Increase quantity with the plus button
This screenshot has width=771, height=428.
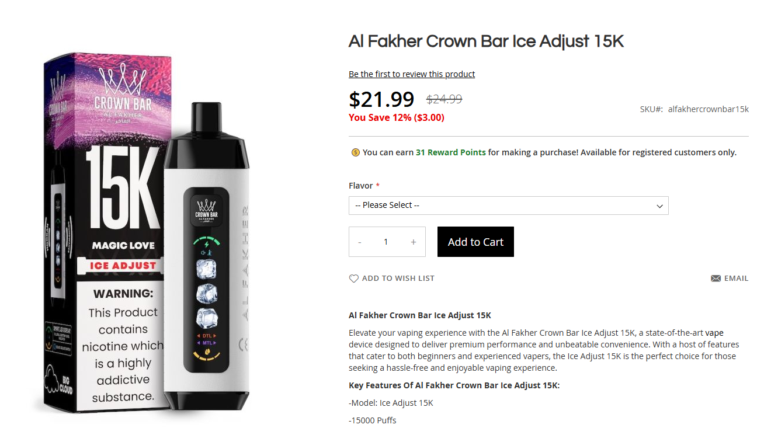point(414,242)
